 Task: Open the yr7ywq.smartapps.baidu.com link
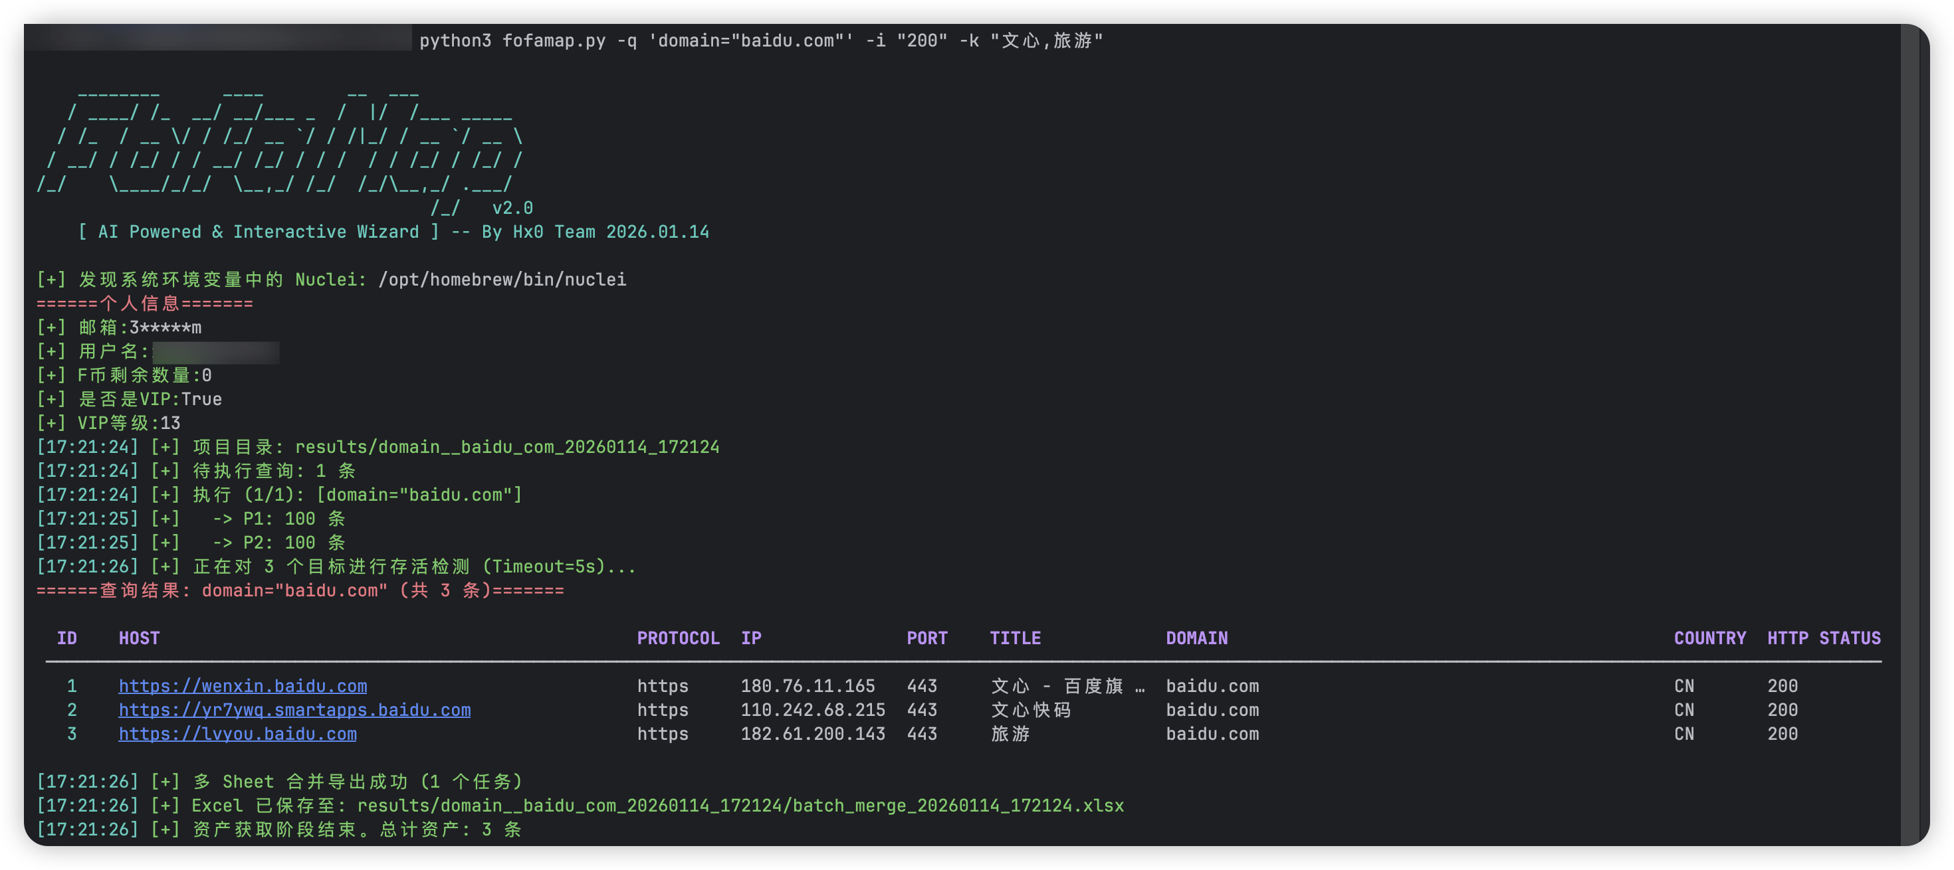[294, 710]
